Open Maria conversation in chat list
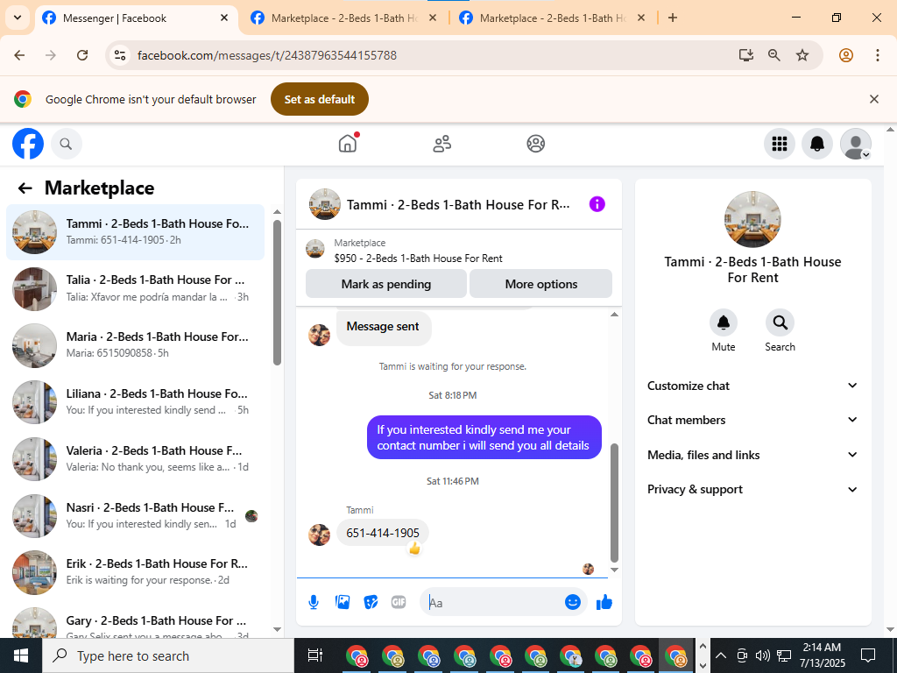The width and height of the screenshot is (897, 673). point(136,345)
